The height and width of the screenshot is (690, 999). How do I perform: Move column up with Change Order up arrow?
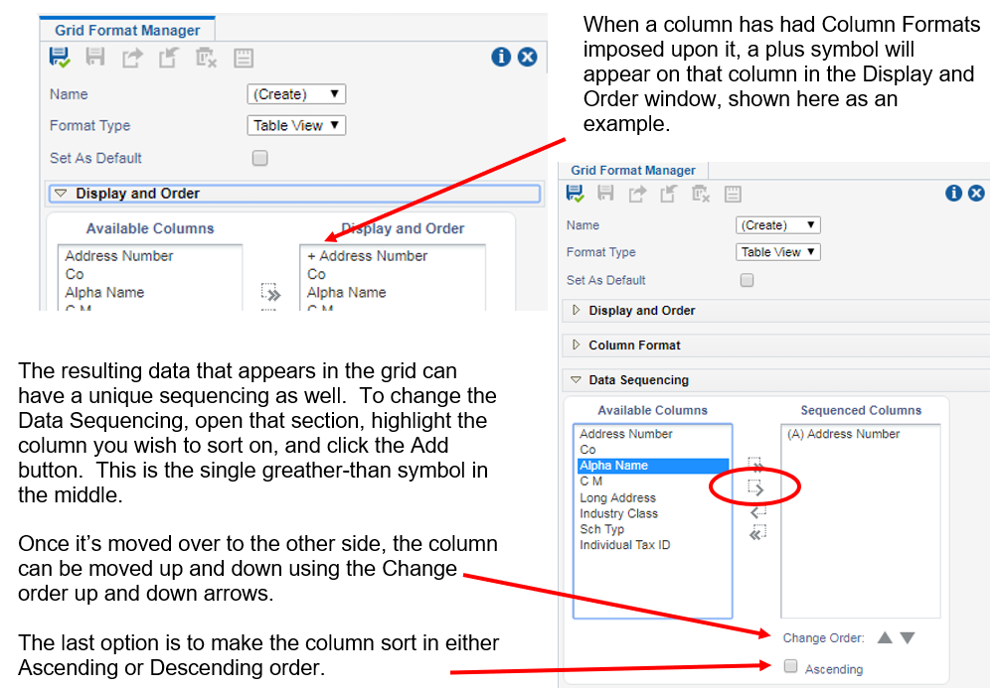[885, 638]
